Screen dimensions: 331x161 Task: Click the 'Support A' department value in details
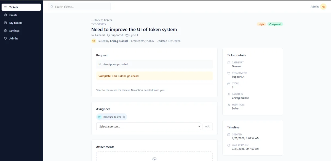coord(238,77)
